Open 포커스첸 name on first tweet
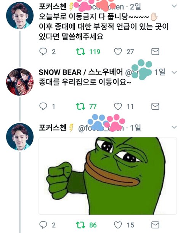The height and width of the screenshot is (233, 183). [53, 7]
